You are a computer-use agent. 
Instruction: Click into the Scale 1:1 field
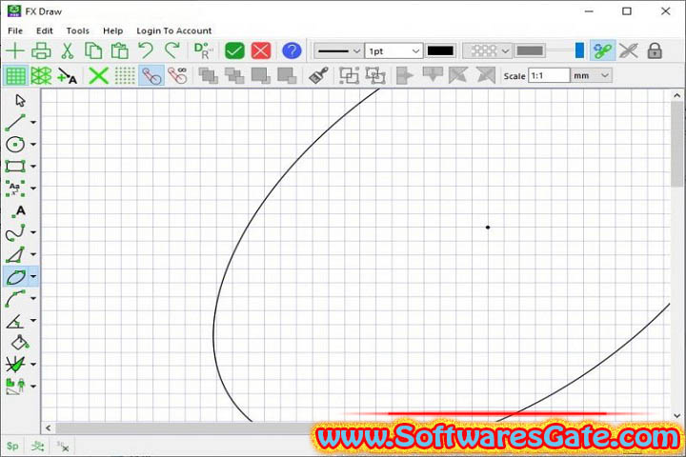[x=549, y=75]
